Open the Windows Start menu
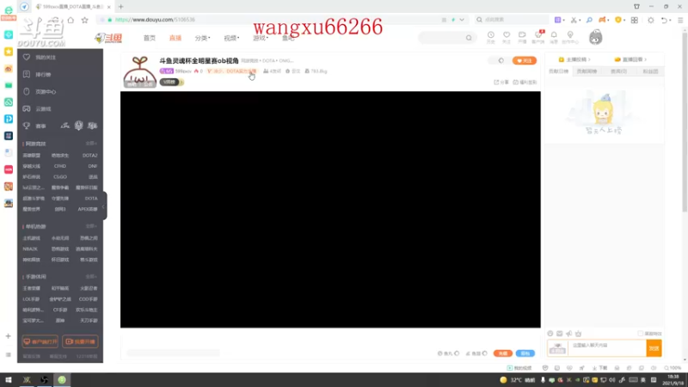 coord(9,380)
